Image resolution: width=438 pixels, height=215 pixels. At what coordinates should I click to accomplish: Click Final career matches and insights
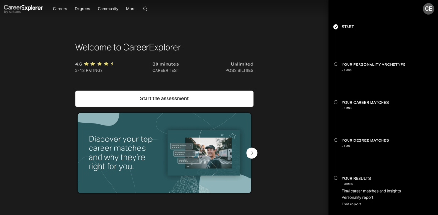click(371, 191)
